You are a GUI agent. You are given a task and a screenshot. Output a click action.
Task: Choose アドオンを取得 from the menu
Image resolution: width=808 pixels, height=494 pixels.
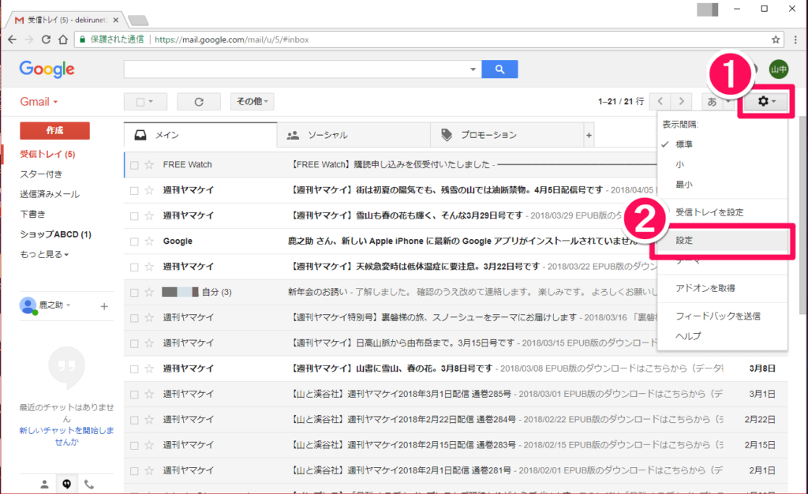(723, 289)
